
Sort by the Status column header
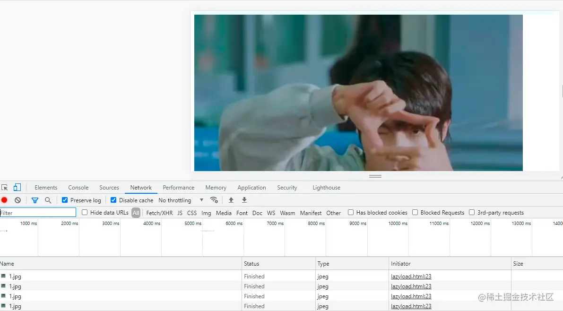(x=278, y=264)
